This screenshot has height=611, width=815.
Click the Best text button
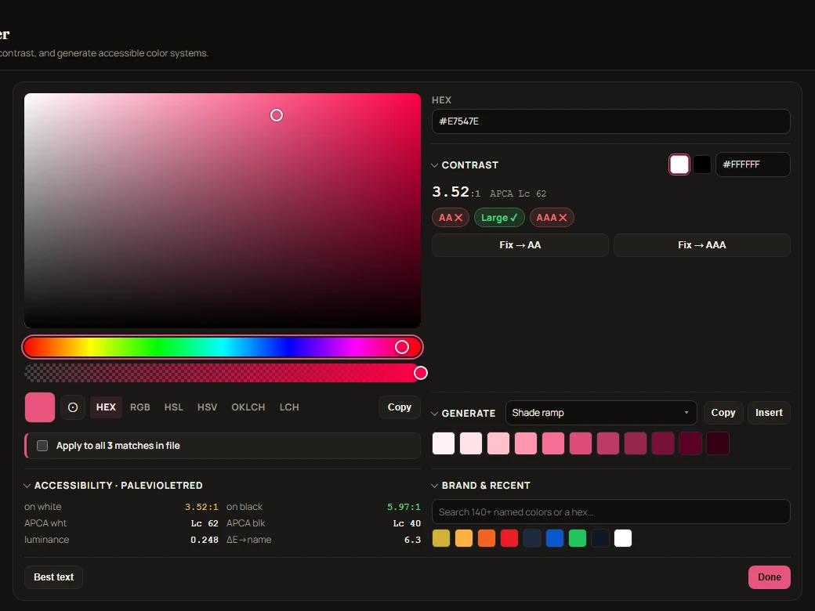(x=53, y=577)
